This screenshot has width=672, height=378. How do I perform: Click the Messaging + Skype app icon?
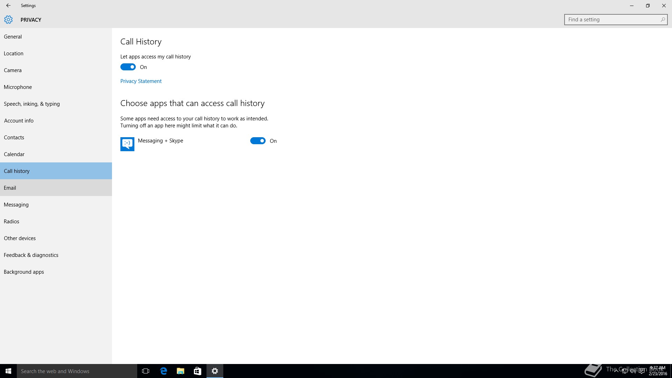click(x=127, y=144)
